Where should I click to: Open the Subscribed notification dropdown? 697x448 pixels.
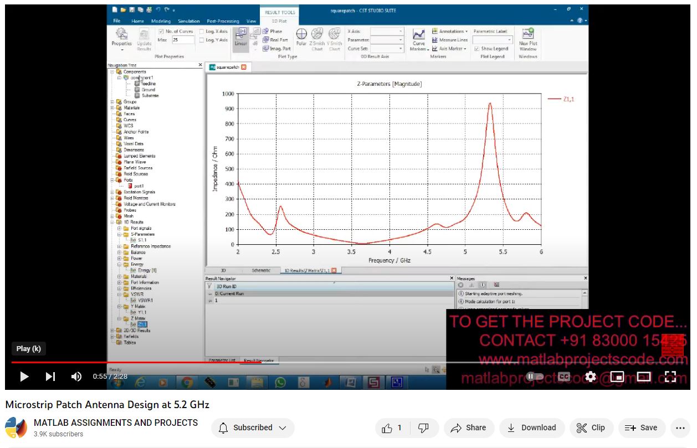253,428
